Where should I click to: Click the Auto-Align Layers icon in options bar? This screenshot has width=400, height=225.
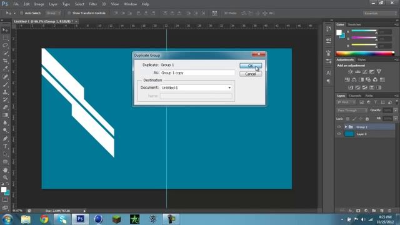pos(214,13)
